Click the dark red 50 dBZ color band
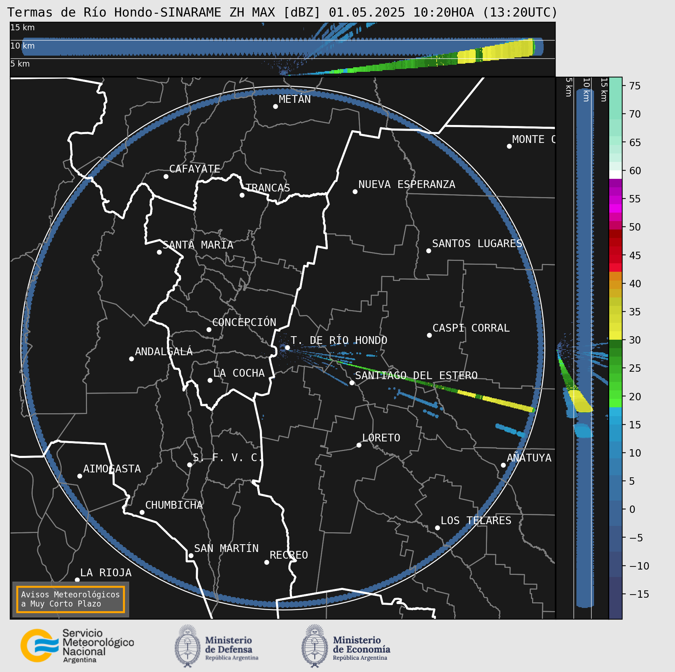Viewport: 675px width, 672px height. point(615,234)
